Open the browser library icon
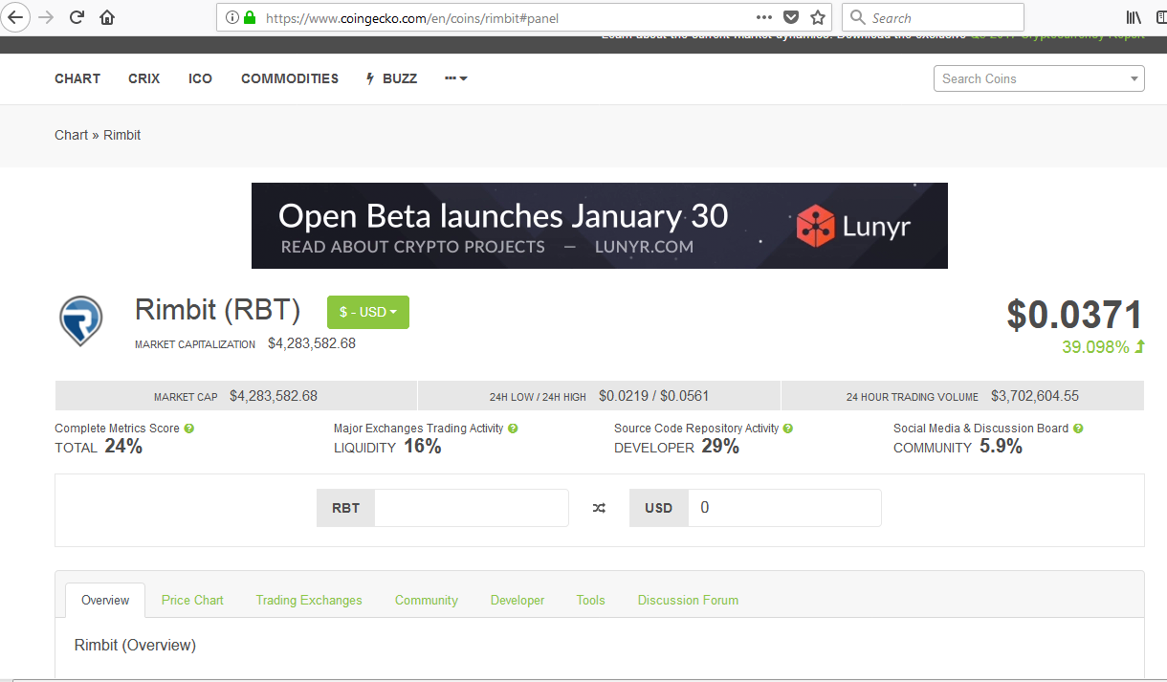The image size is (1167, 682). (x=1134, y=17)
